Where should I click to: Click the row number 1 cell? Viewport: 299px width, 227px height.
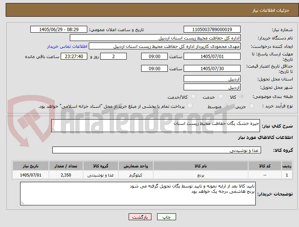(287, 175)
